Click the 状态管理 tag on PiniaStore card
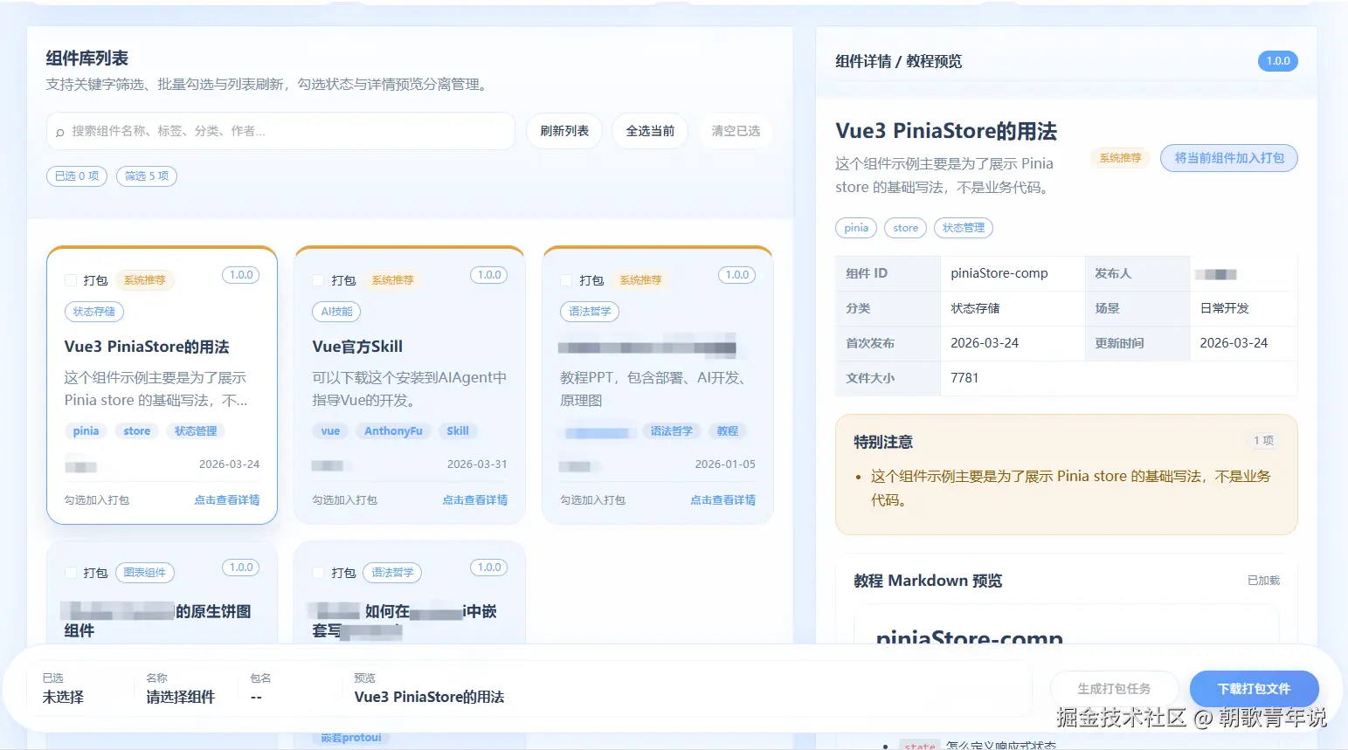Screen dimensions: 1348x750 [x=196, y=431]
